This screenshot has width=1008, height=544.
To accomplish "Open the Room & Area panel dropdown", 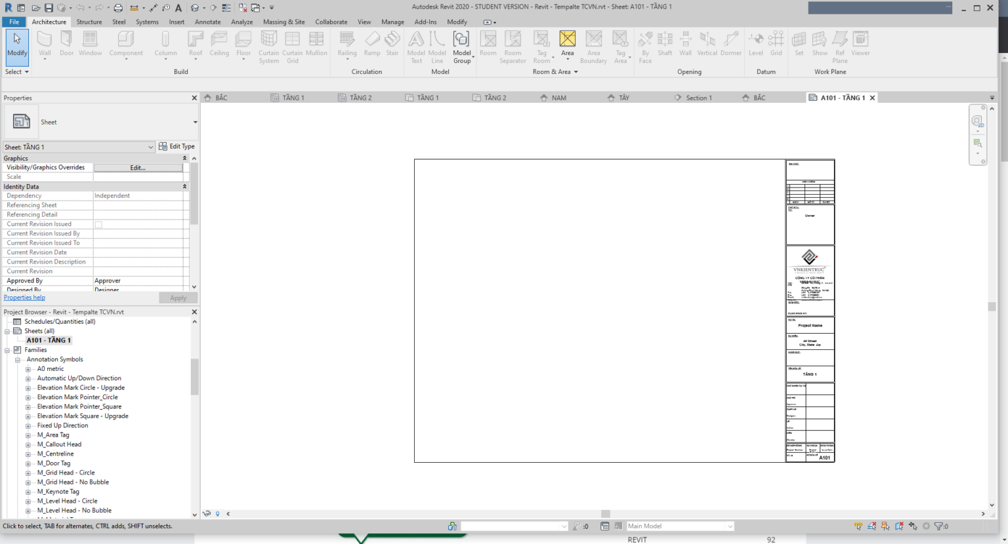I will [575, 71].
